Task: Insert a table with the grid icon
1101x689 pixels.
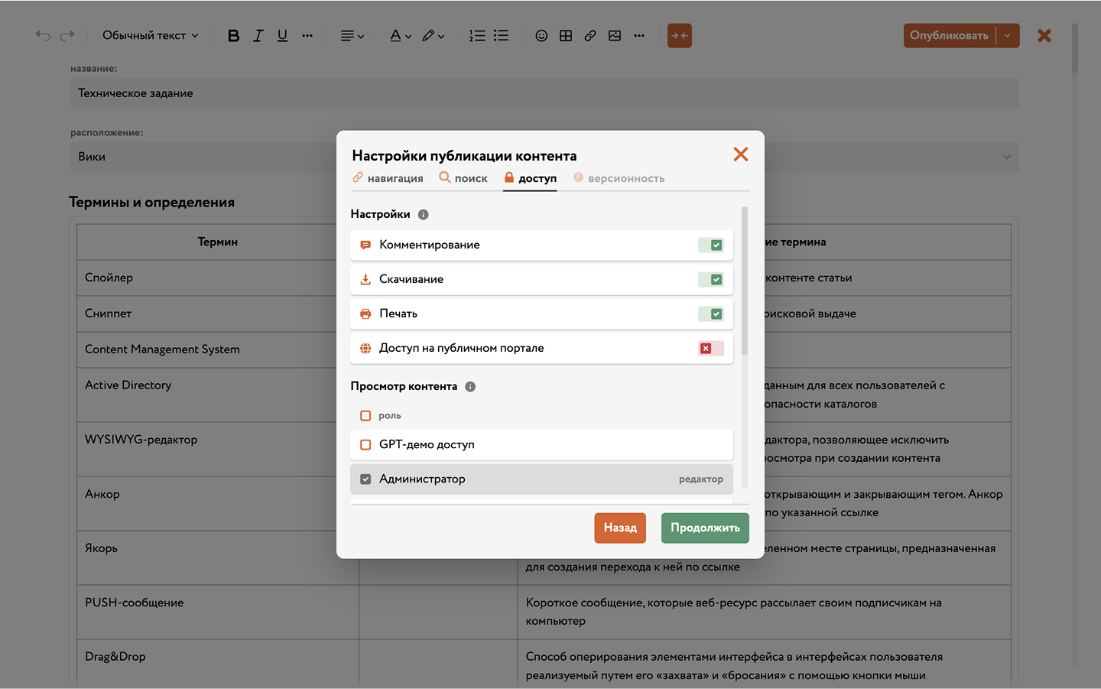Action: coord(566,36)
